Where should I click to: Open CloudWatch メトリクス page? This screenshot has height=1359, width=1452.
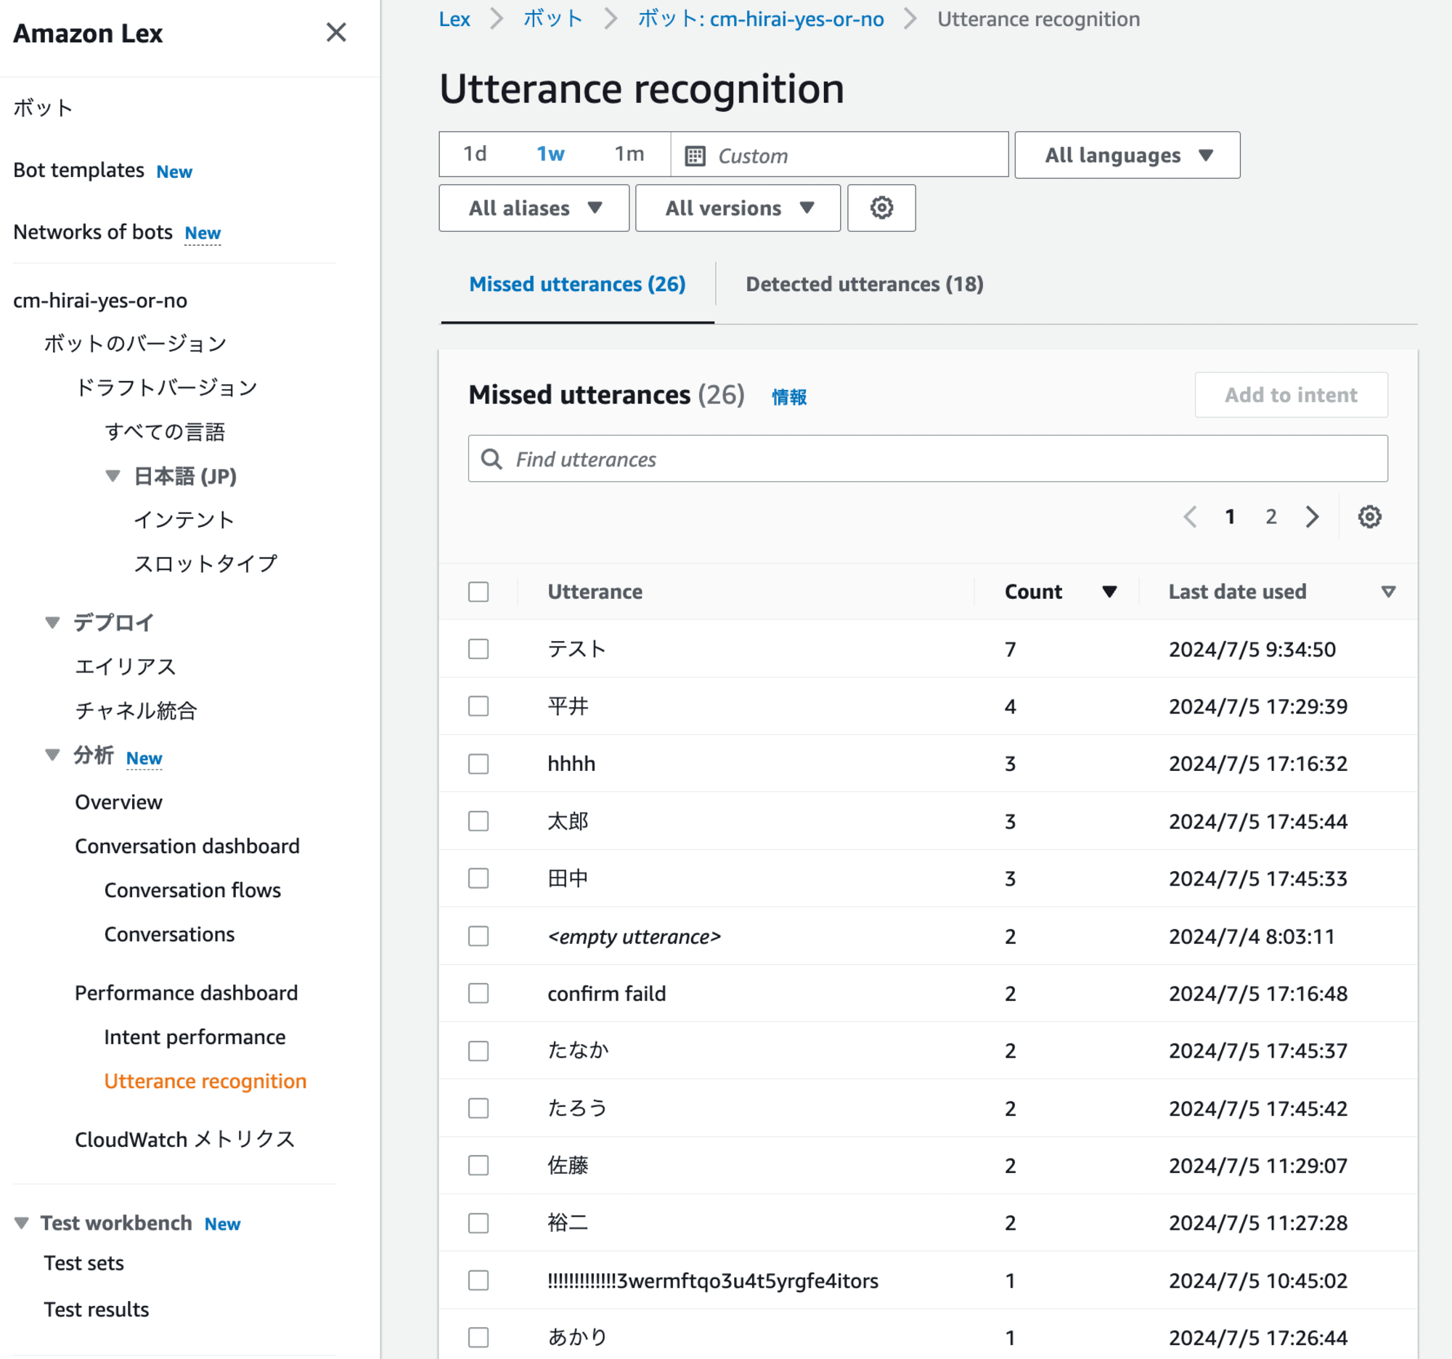pos(185,1140)
